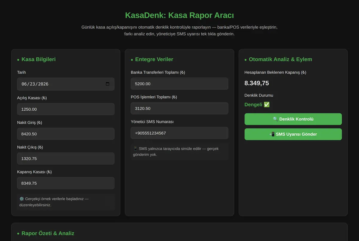Click the Tarih date input field

66,84
